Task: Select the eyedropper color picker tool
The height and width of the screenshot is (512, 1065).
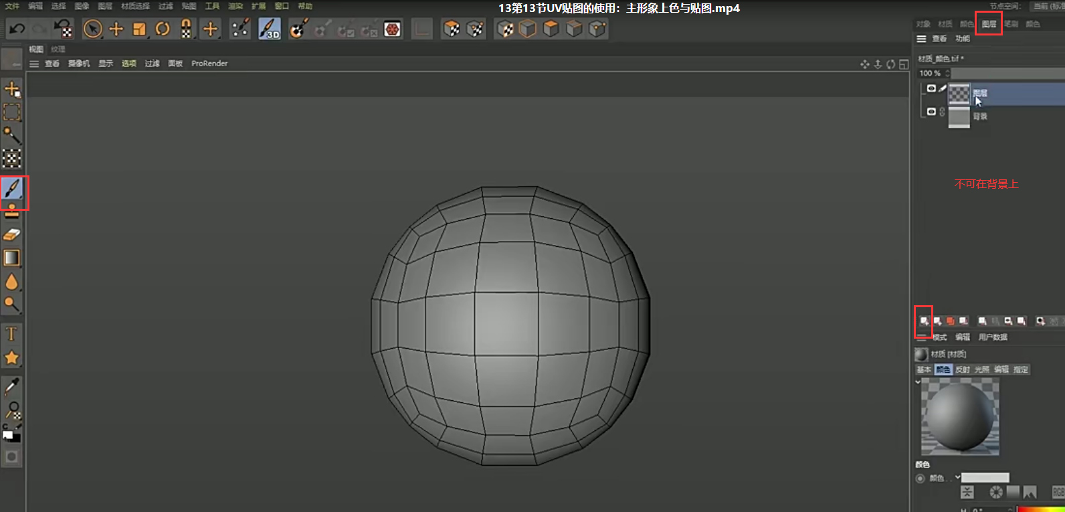Action: [12, 386]
